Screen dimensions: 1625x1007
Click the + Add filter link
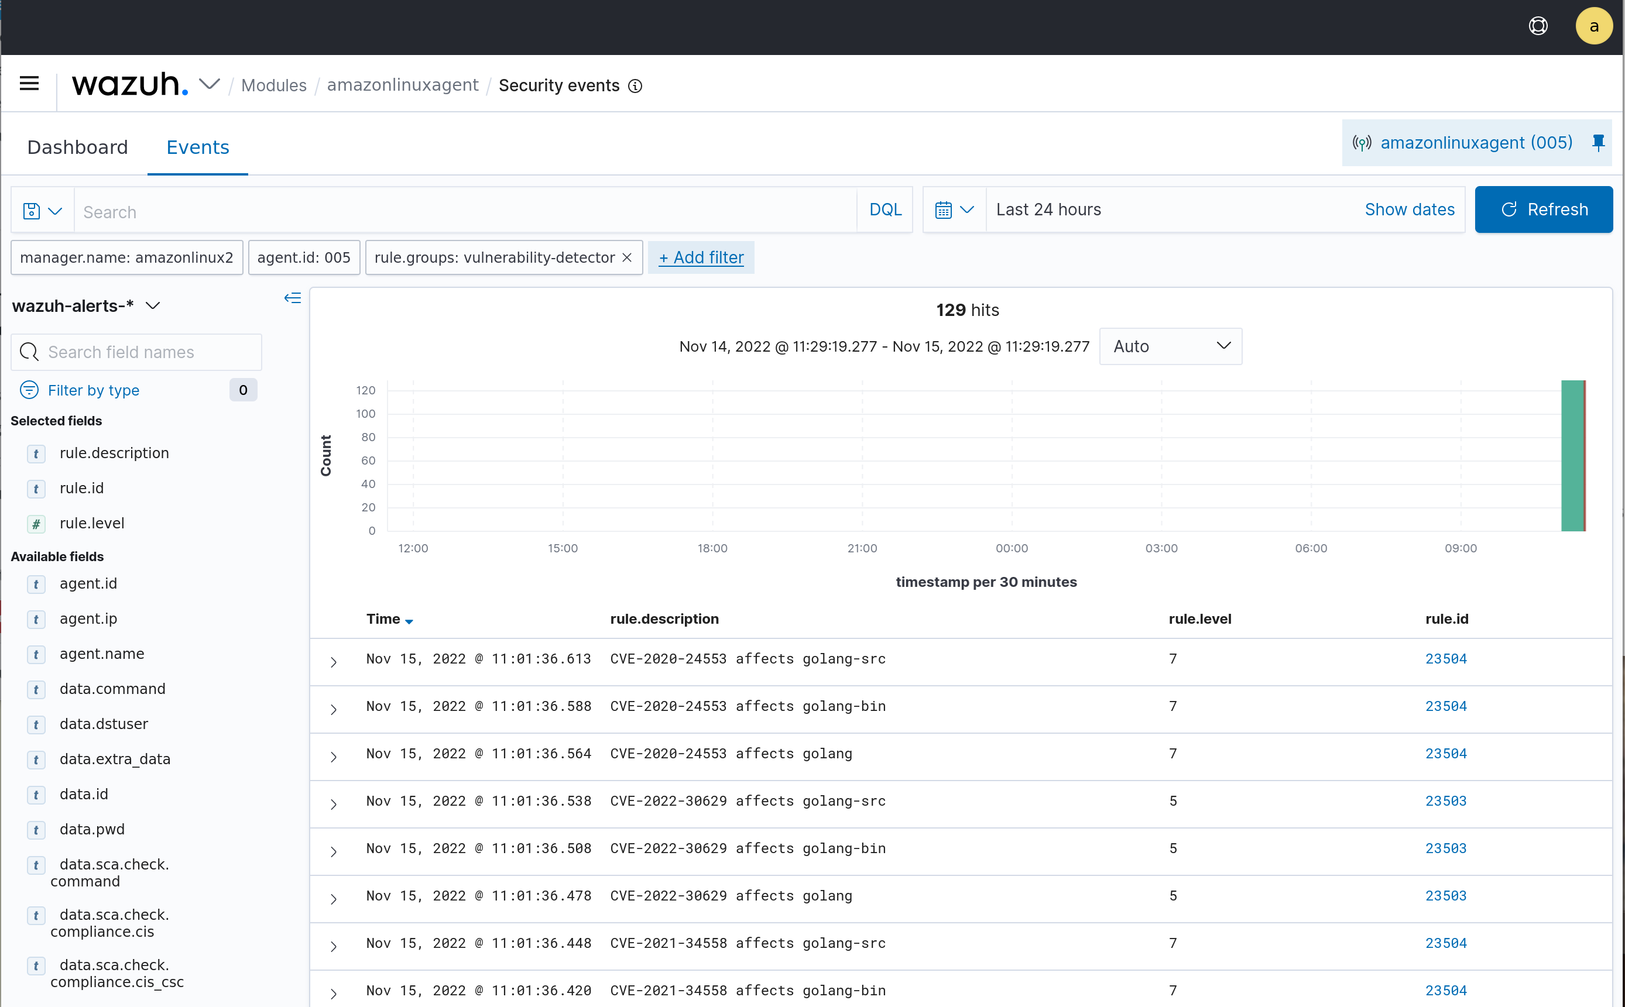tap(701, 257)
